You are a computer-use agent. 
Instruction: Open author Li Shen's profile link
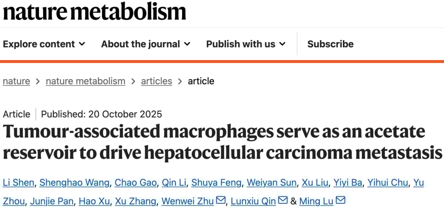point(18,182)
